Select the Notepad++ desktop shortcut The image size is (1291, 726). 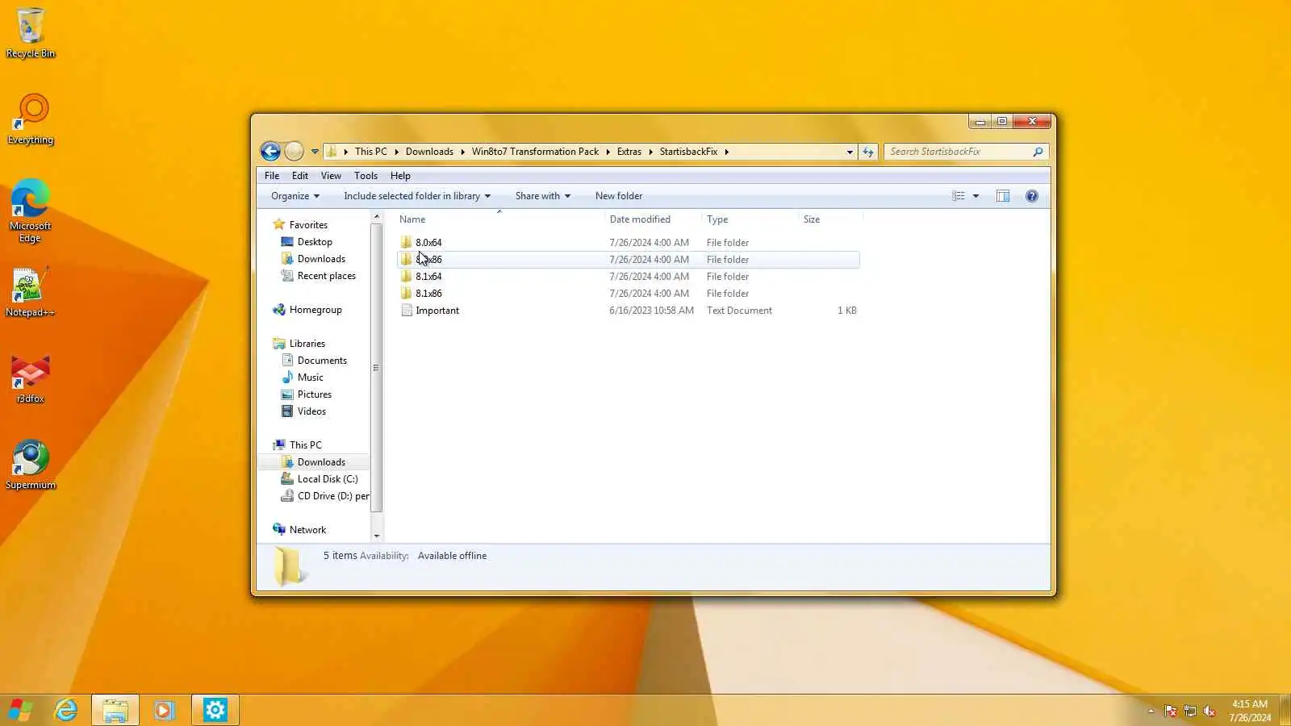[x=31, y=292]
